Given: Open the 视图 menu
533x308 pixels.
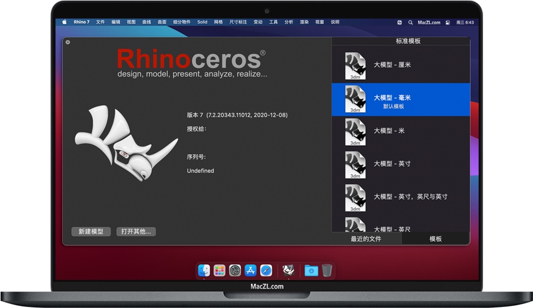Looking at the screenshot, I should pyautogui.click(x=131, y=22).
